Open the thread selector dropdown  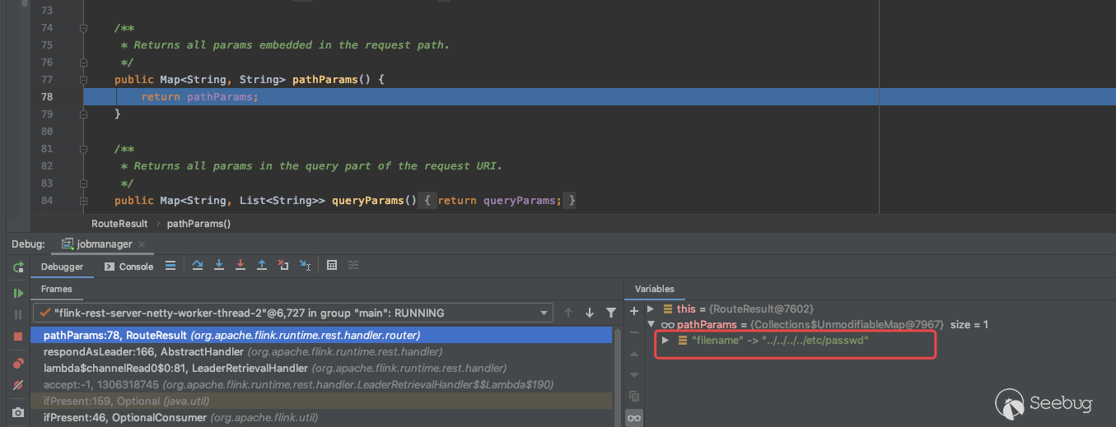coord(544,313)
